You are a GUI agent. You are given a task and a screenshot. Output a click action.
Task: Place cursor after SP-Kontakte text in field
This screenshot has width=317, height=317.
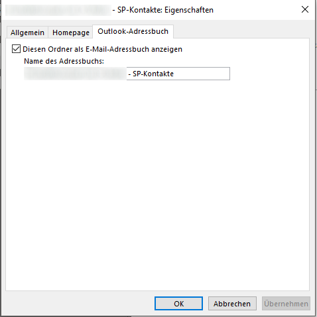[x=174, y=74]
